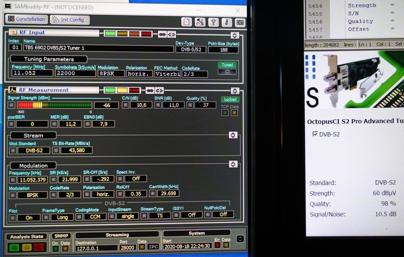Viewport: 404px width, 257px height.
Task: Toggle the indicator box beside SNR value
Action: click(x=158, y=105)
